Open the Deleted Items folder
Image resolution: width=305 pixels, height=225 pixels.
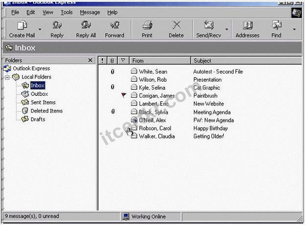click(x=47, y=111)
